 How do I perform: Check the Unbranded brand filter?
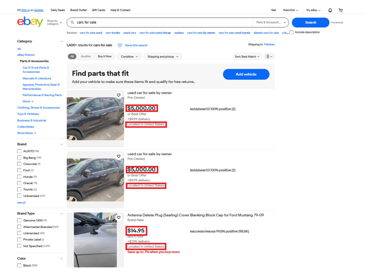19,196
